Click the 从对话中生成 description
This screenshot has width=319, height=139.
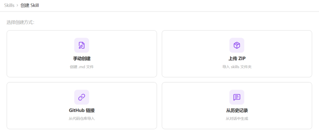point(237,118)
